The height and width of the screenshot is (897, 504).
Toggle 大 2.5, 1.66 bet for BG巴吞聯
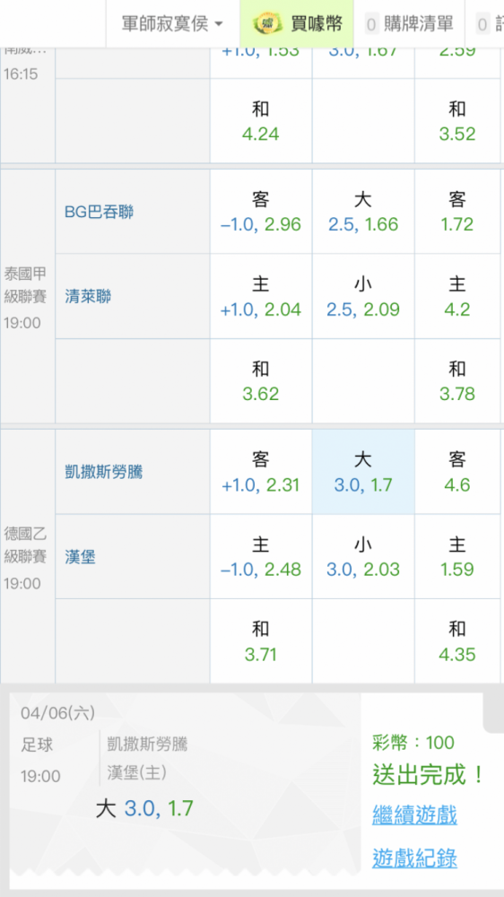[363, 212]
